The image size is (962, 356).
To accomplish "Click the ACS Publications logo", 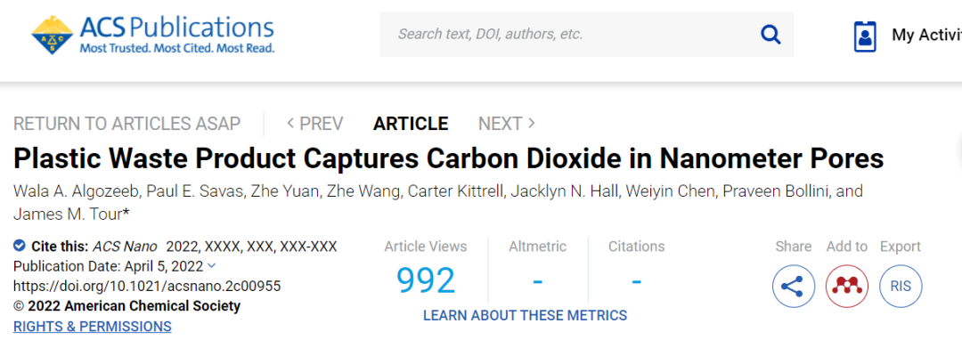I will (x=153, y=35).
